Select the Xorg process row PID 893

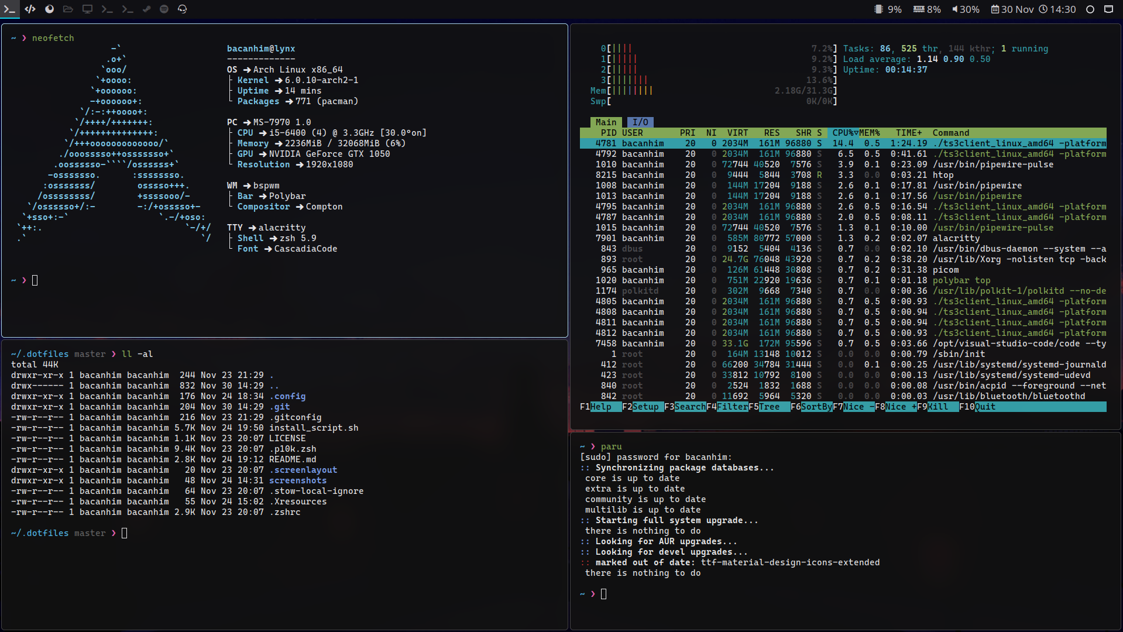click(843, 259)
